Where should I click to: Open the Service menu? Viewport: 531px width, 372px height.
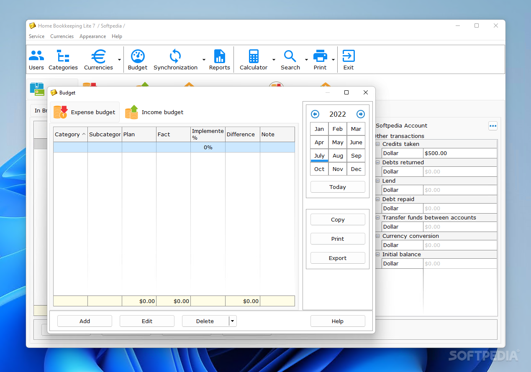point(37,36)
